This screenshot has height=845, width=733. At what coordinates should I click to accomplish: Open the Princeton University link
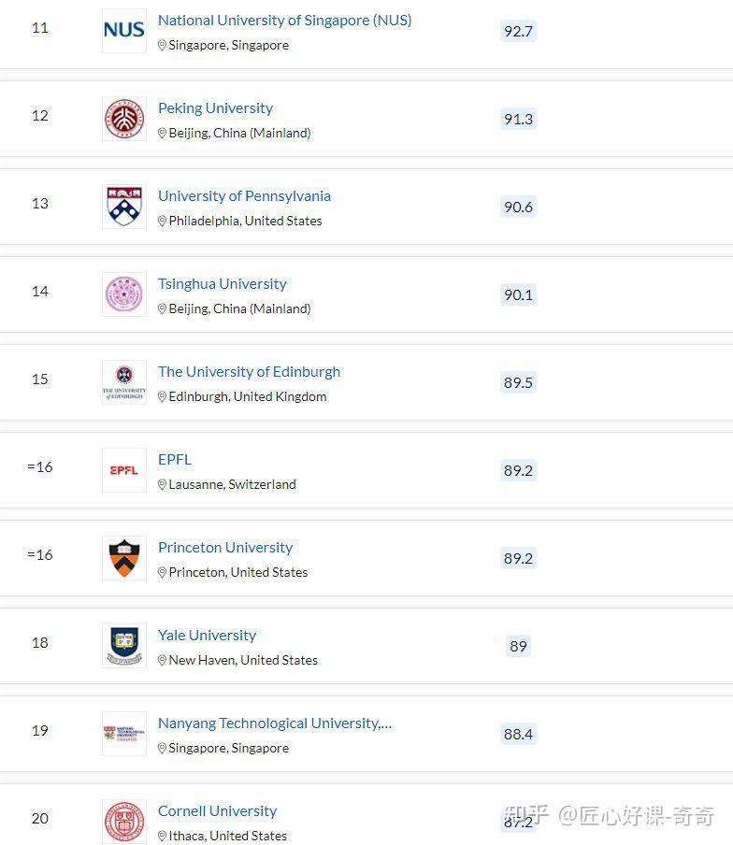[225, 548]
